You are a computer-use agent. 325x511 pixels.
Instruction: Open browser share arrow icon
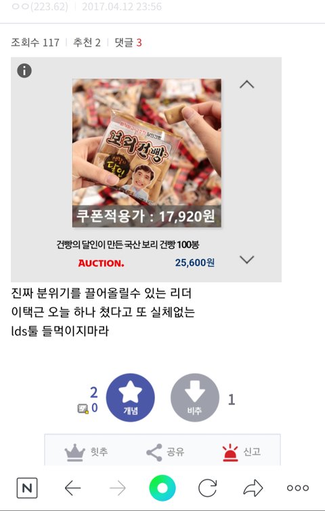tap(253, 488)
